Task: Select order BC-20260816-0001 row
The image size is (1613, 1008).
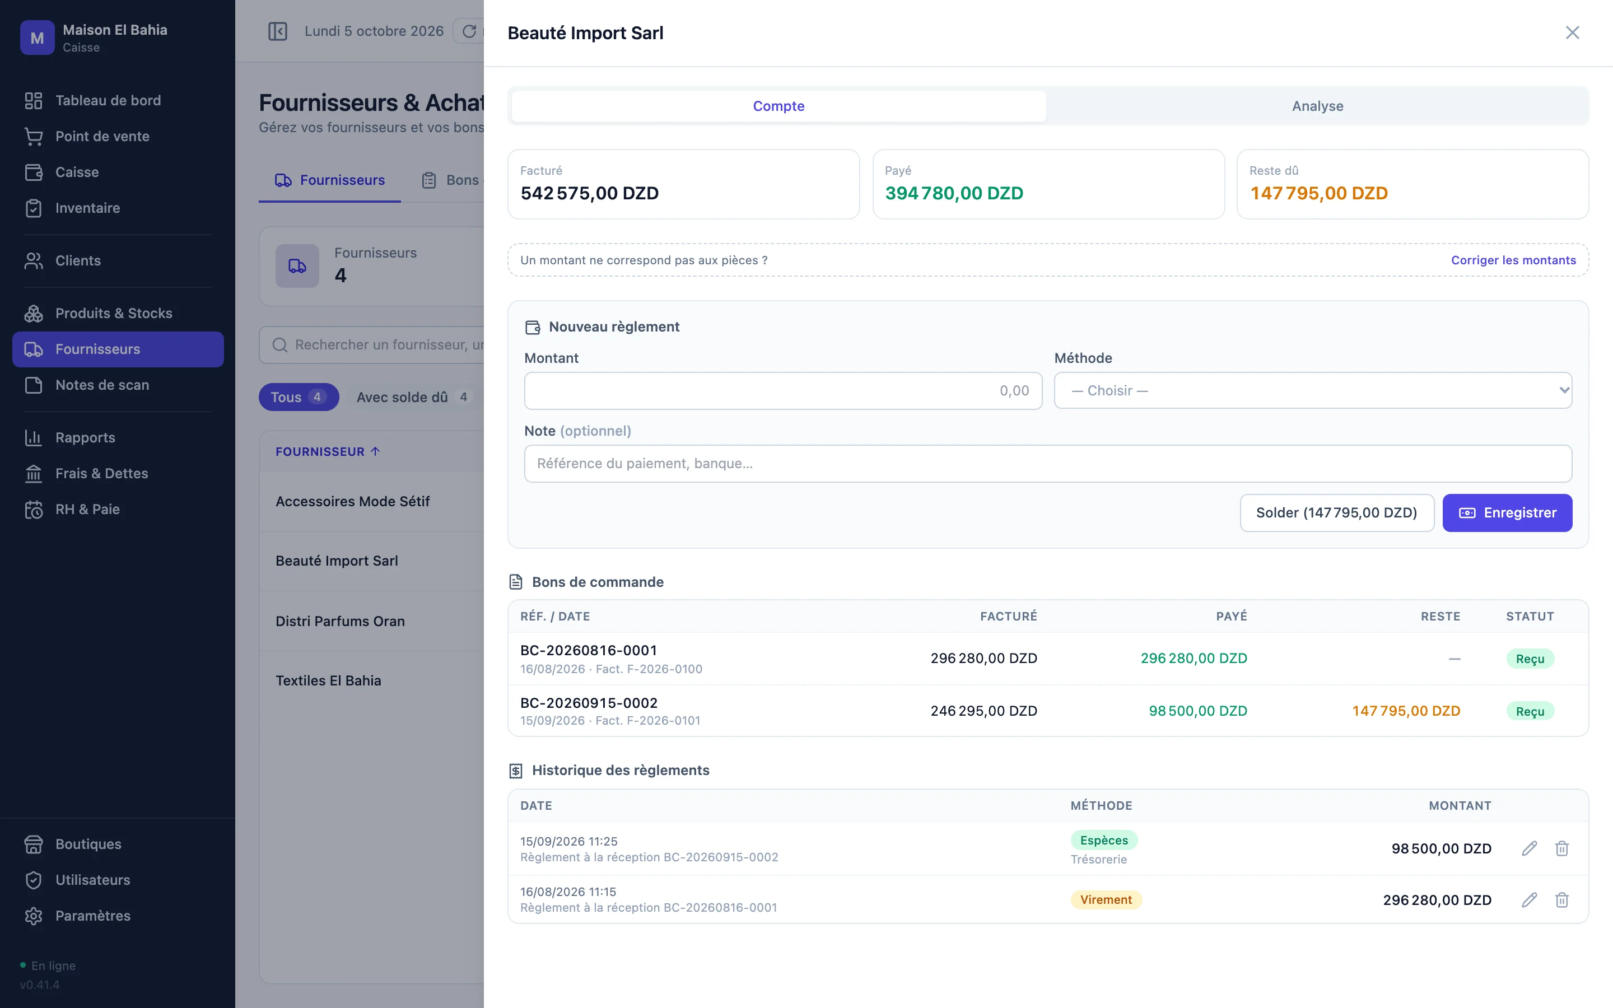Action: point(1048,659)
